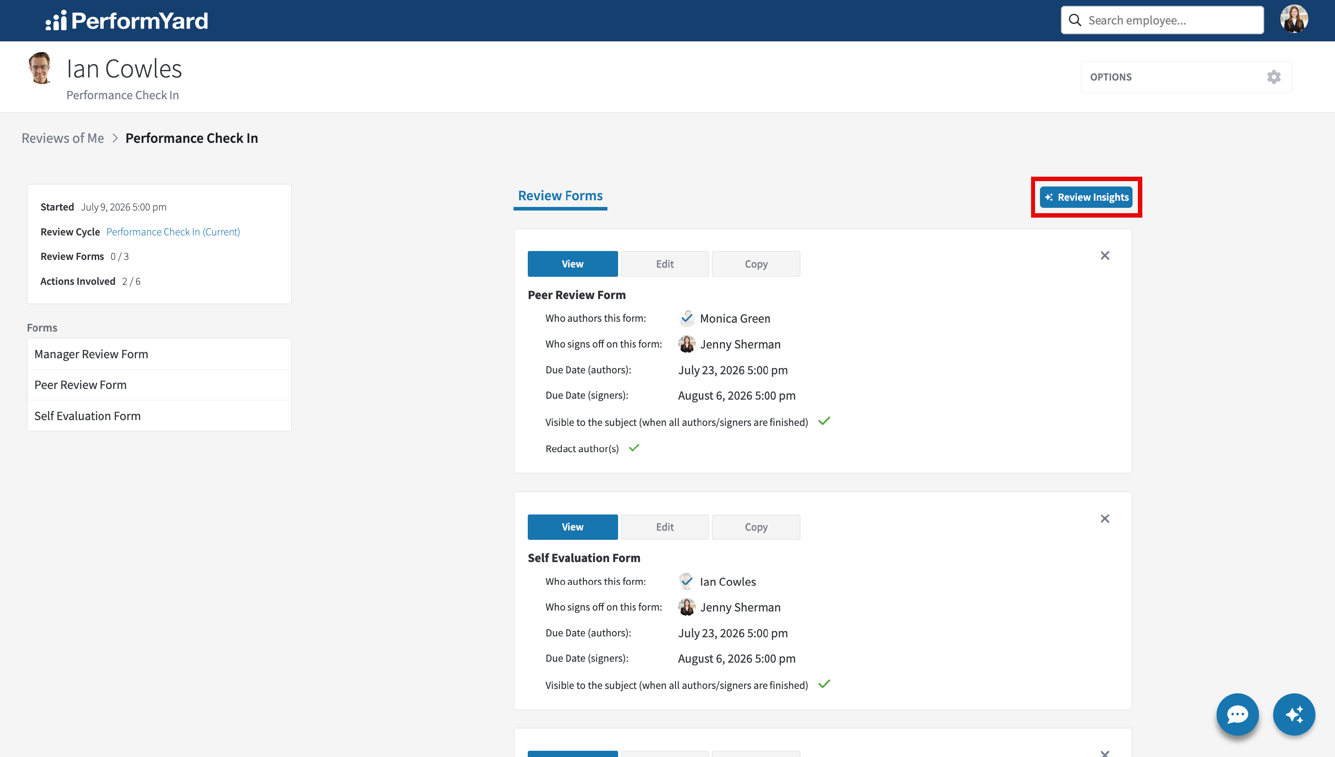Click Jenny Sherman signer name in Self Evaluation Form
Screen dimensions: 1335x757
click(x=740, y=607)
